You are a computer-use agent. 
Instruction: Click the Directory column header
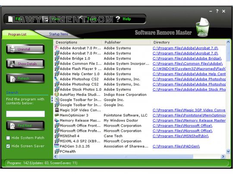click(x=188, y=42)
